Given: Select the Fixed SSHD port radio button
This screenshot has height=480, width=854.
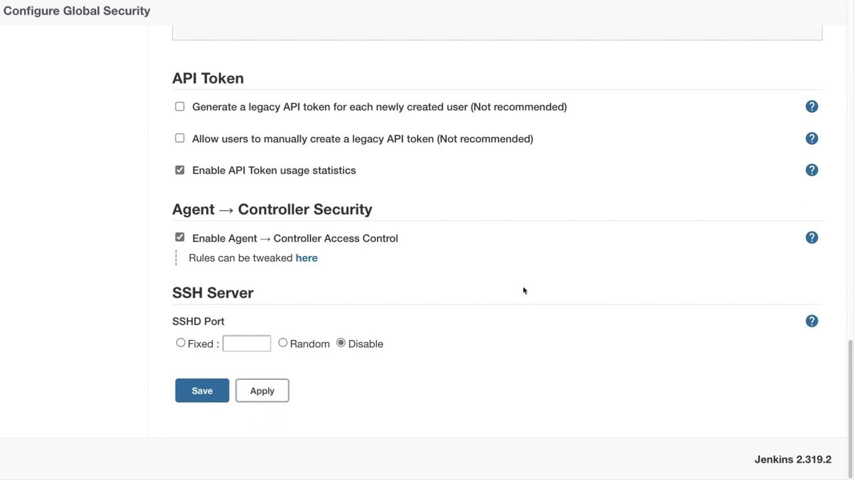Looking at the screenshot, I should point(181,343).
